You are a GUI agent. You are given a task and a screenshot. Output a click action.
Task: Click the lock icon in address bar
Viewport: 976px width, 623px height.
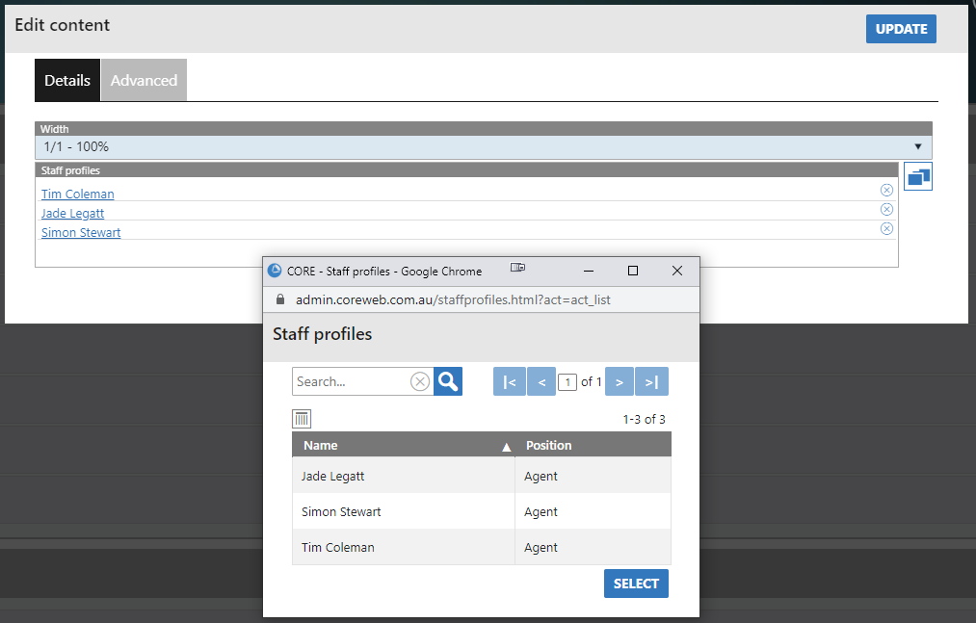[281, 299]
